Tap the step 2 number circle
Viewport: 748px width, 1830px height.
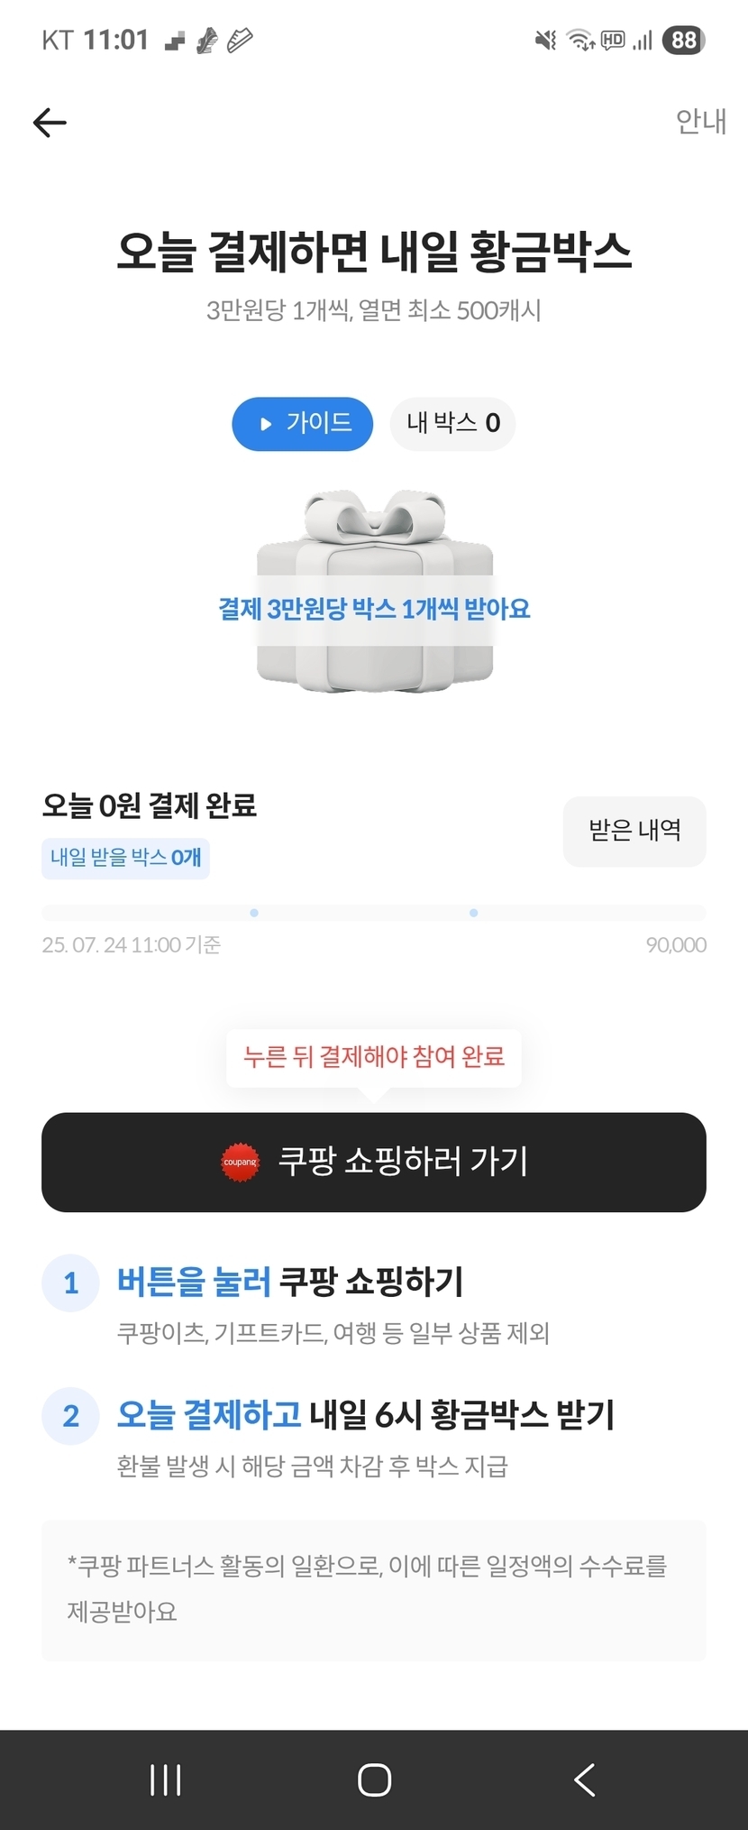point(70,1416)
